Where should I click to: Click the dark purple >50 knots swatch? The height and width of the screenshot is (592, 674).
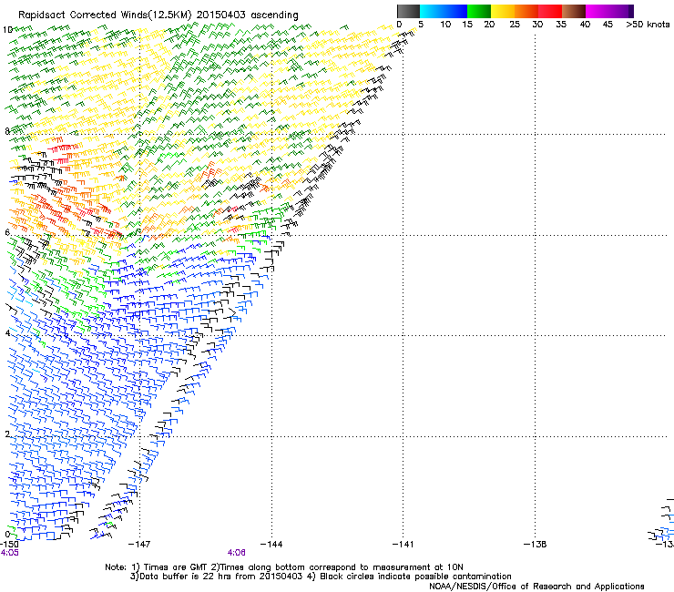pyautogui.click(x=631, y=11)
